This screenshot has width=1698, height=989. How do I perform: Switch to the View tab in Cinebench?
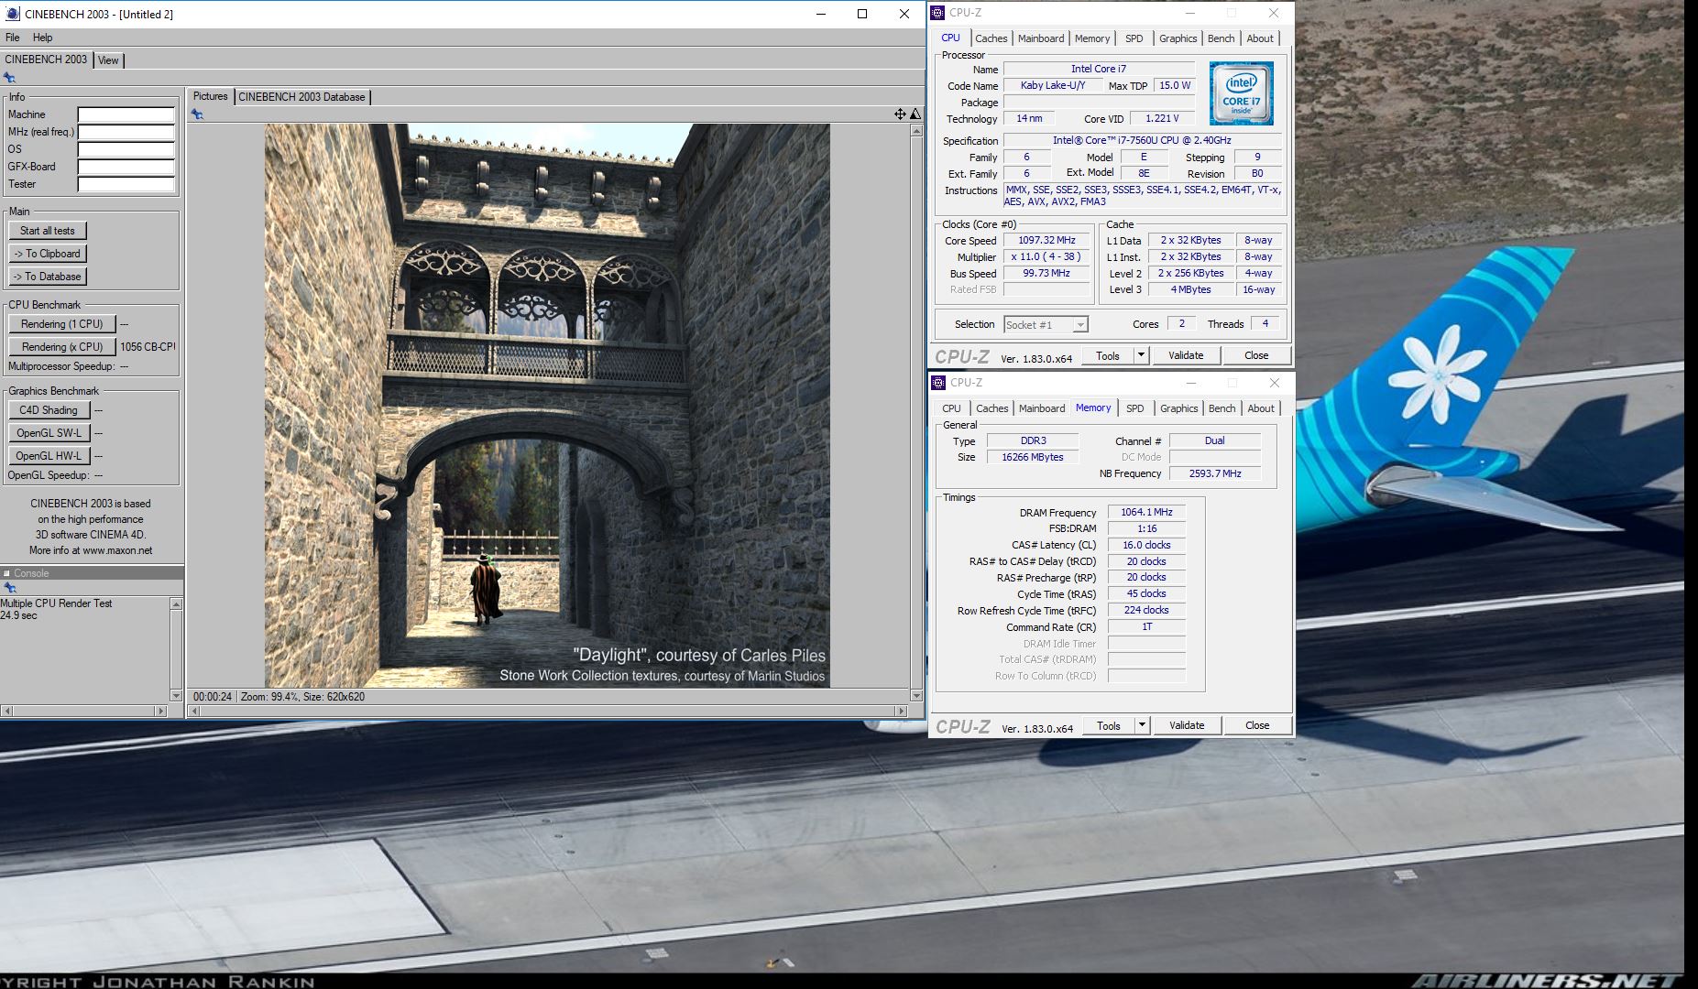[x=108, y=60]
